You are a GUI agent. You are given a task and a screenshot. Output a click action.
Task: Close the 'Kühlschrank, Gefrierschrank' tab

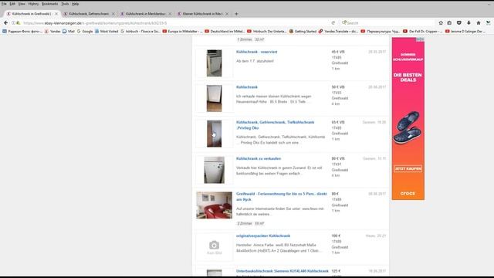click(113, 14)
